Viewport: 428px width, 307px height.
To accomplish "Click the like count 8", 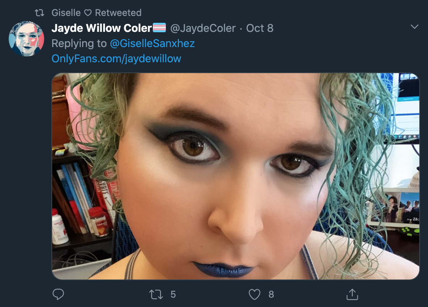I will click(271, 294).
